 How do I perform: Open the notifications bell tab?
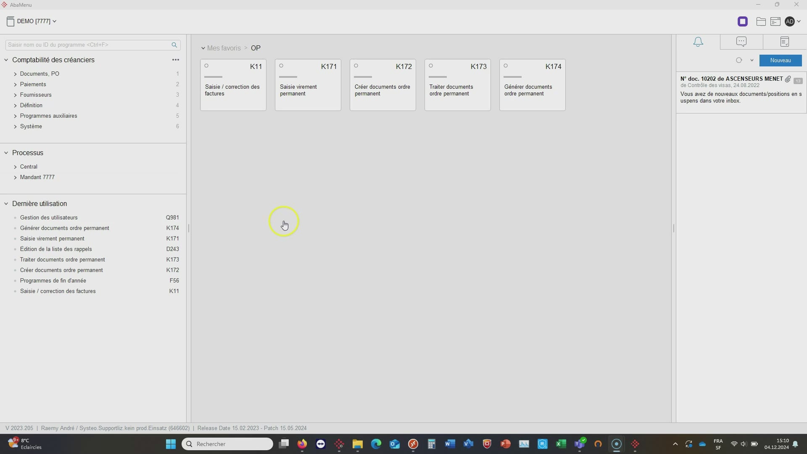[x=698, y=42]
